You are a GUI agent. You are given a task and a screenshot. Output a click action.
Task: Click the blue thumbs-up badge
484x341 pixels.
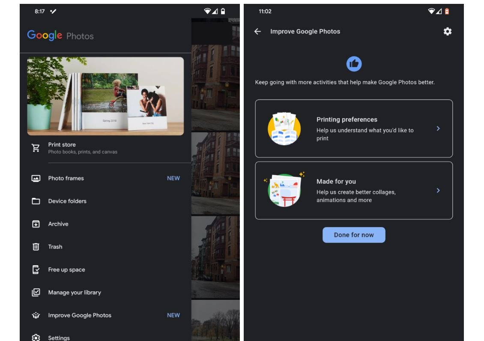354,64
